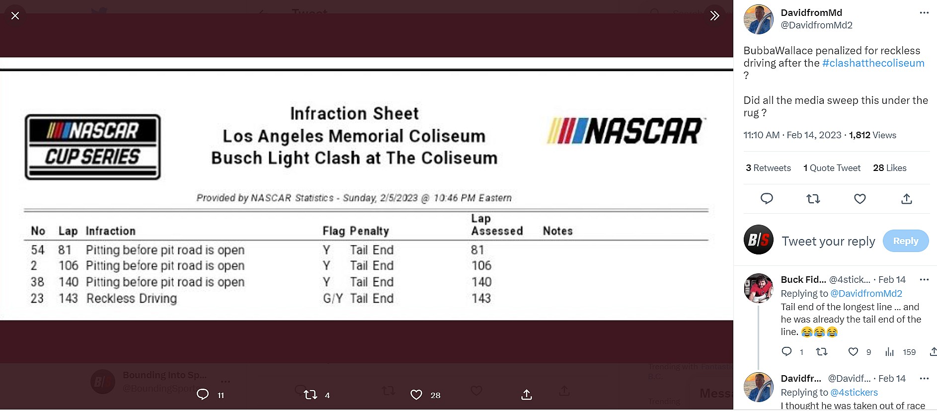Like the tweet with the side panel heart icon

click(859, 199)
